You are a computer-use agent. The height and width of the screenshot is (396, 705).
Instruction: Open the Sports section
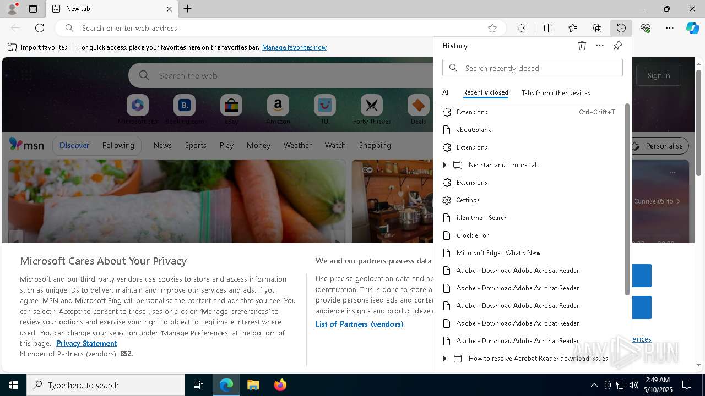pyautogui.click(x=196, y=145)
